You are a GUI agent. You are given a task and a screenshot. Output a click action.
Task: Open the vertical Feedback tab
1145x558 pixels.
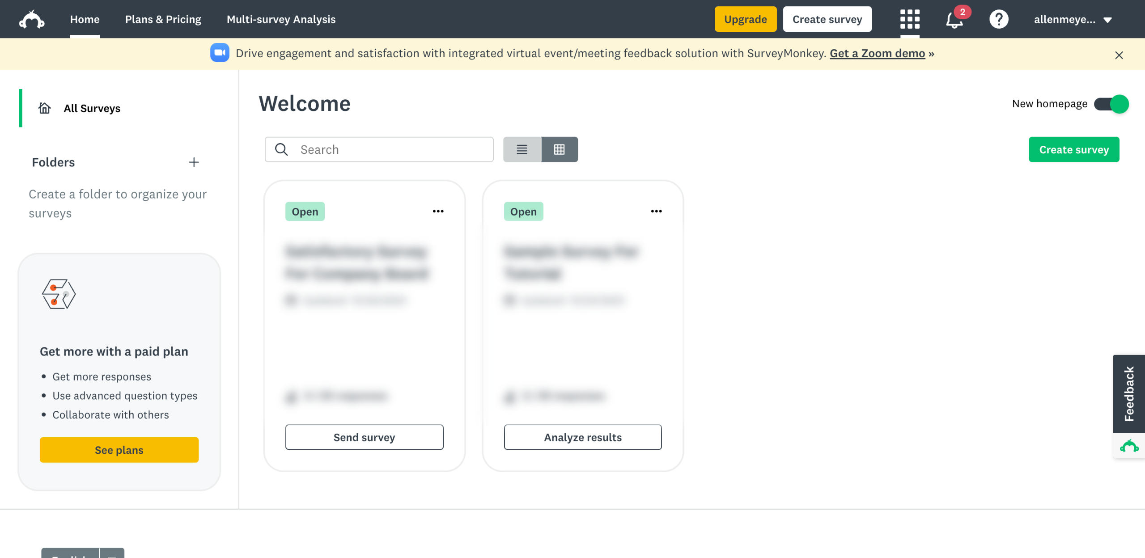pos(1128,393)
